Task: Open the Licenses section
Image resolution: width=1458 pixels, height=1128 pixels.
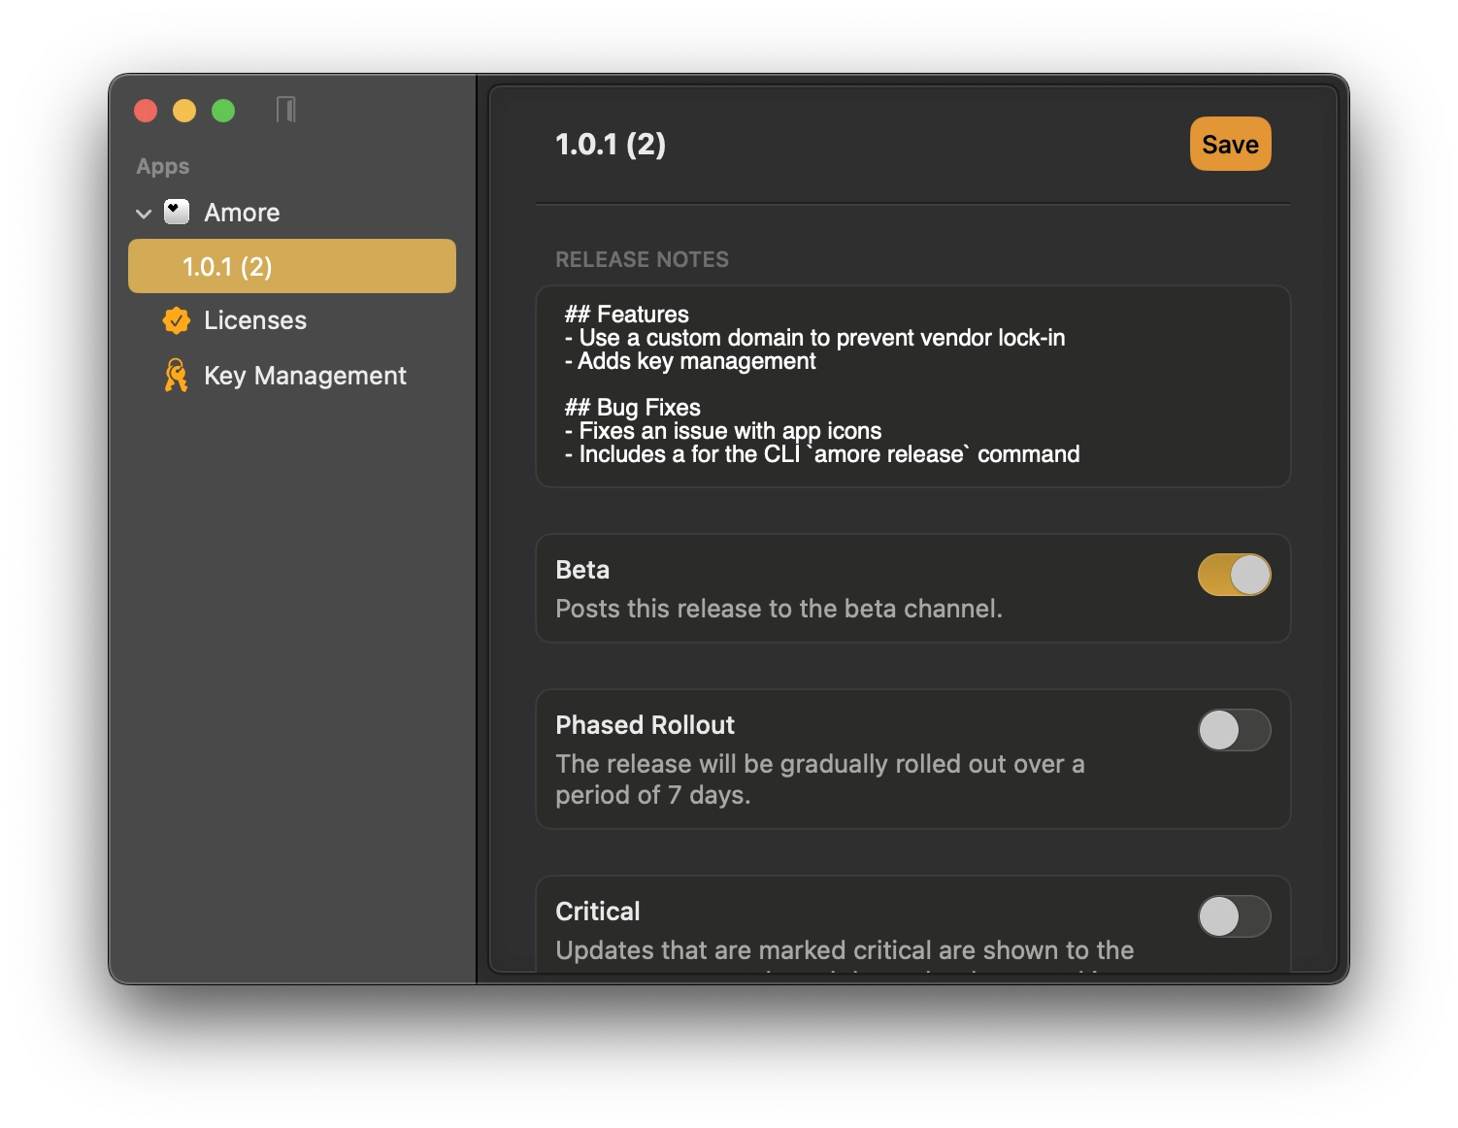Action: tap(254, 320)
